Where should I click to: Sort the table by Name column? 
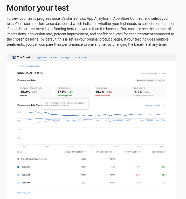(21, 152)
